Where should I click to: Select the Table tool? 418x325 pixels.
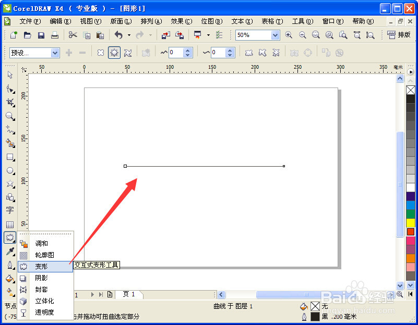(x=10, y=224)
